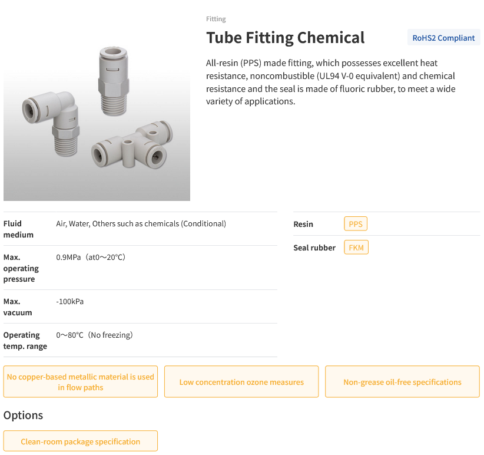The width and height of the screenshot is (484, 455).
Task: Select the Tube Fitting Chemical title
Action: (286, 37)
